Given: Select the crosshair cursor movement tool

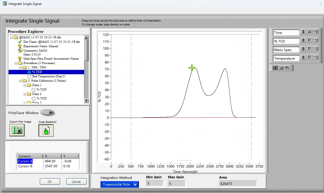Looking at the screenshot, I should pos(275,68).
